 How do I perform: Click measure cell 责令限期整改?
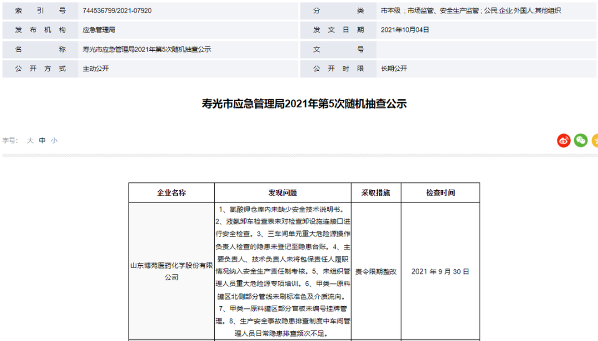click(376, 271)
